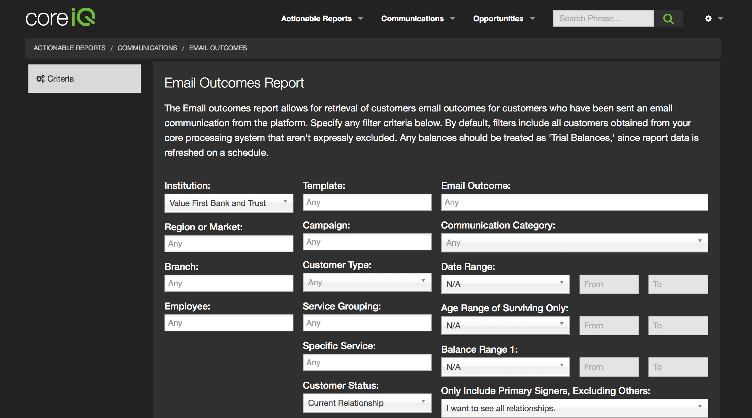Go to Communications breadcrumb link
The image size is (752, 418).
tap(147, 48)
